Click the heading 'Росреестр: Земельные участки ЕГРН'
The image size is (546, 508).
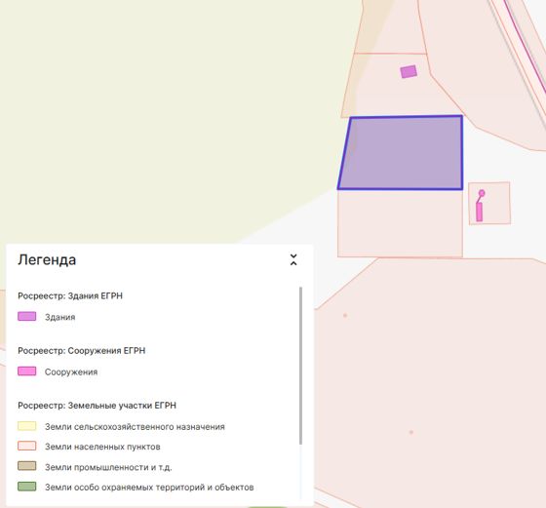[97, 406]
